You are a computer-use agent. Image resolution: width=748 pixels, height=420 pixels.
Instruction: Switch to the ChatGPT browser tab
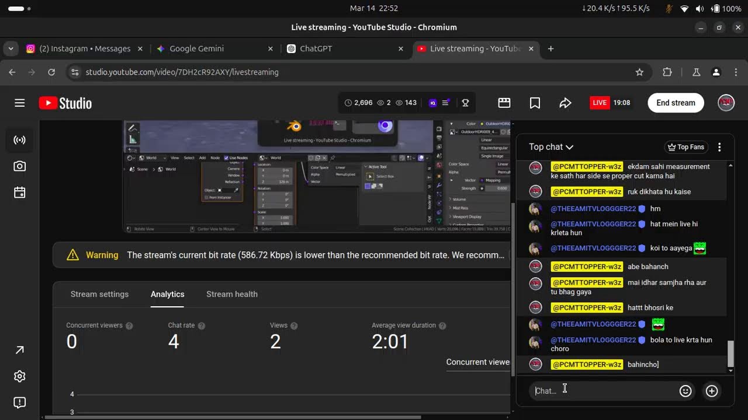(345, 49)
